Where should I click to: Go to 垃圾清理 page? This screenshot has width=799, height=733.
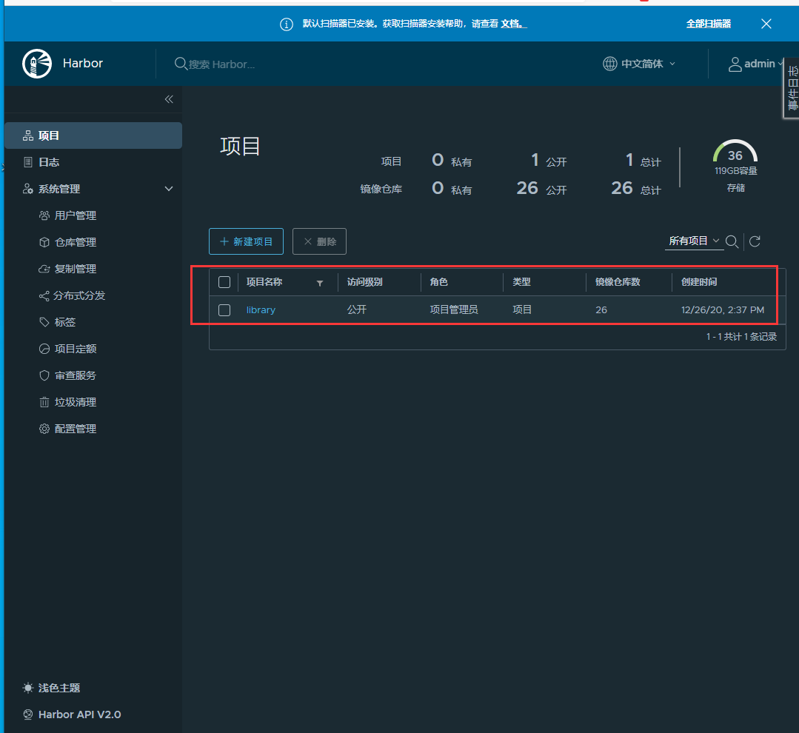pos(76,402)
